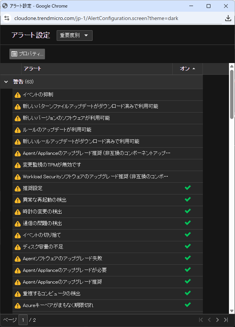
Task: Select 変更監視のTPMが無効です alert
Action: (x=107, y=165)
